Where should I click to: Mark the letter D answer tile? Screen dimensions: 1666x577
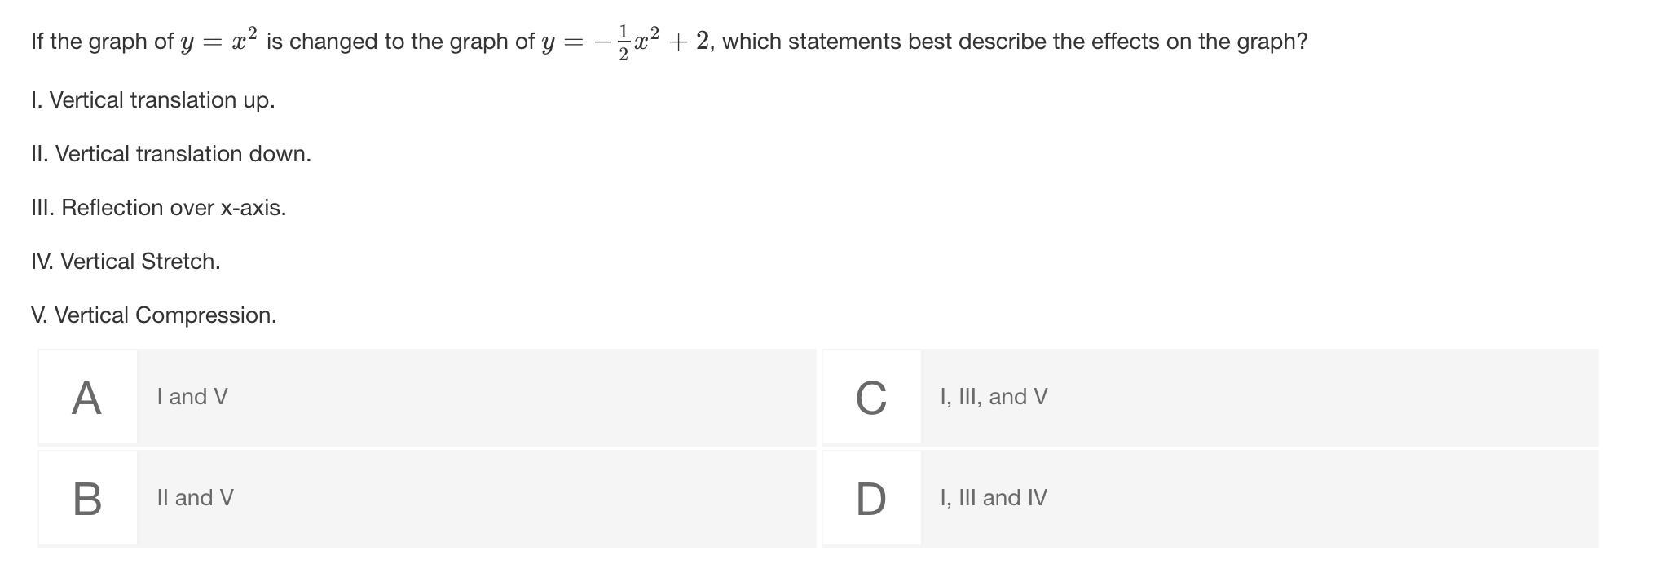pyautogui.click(x=871, y=499)
